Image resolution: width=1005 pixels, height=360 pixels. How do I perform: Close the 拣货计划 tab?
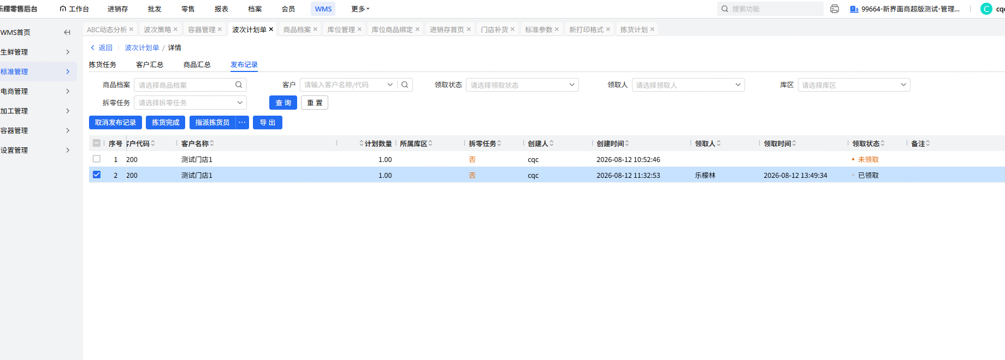point(652,29)
